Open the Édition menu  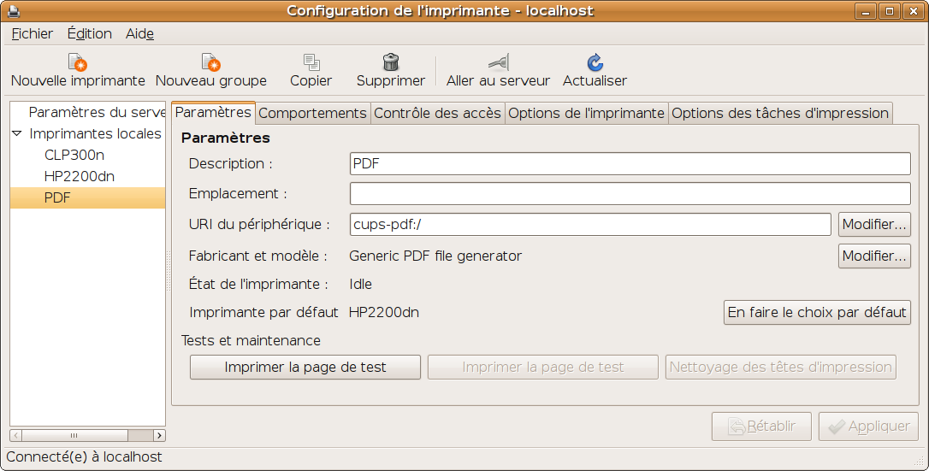tap(89, 33)
